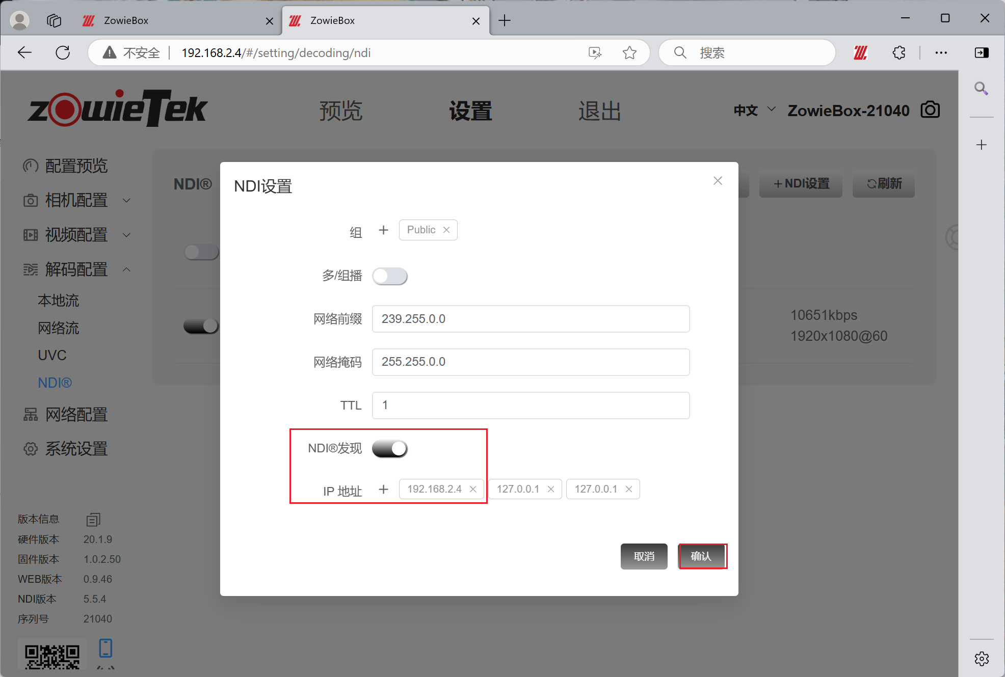
Task: Click the mobile phone icon near QR code
Action: 105,648
